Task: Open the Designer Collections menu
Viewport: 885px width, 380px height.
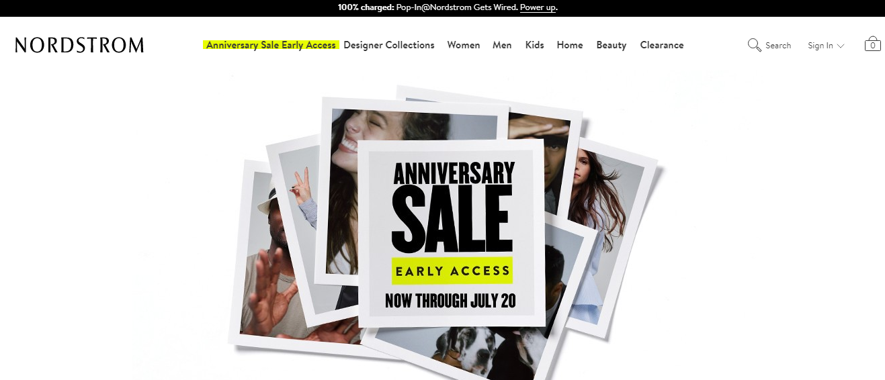Action: (x=389, y=45)
